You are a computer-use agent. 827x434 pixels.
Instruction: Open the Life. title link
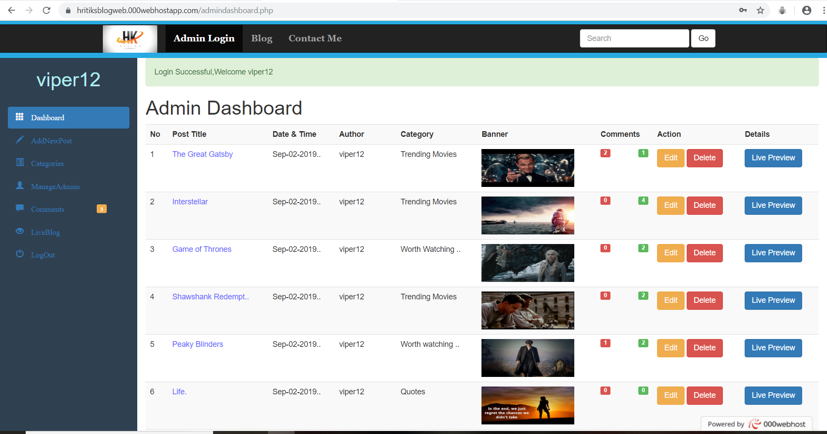[179, 392]
